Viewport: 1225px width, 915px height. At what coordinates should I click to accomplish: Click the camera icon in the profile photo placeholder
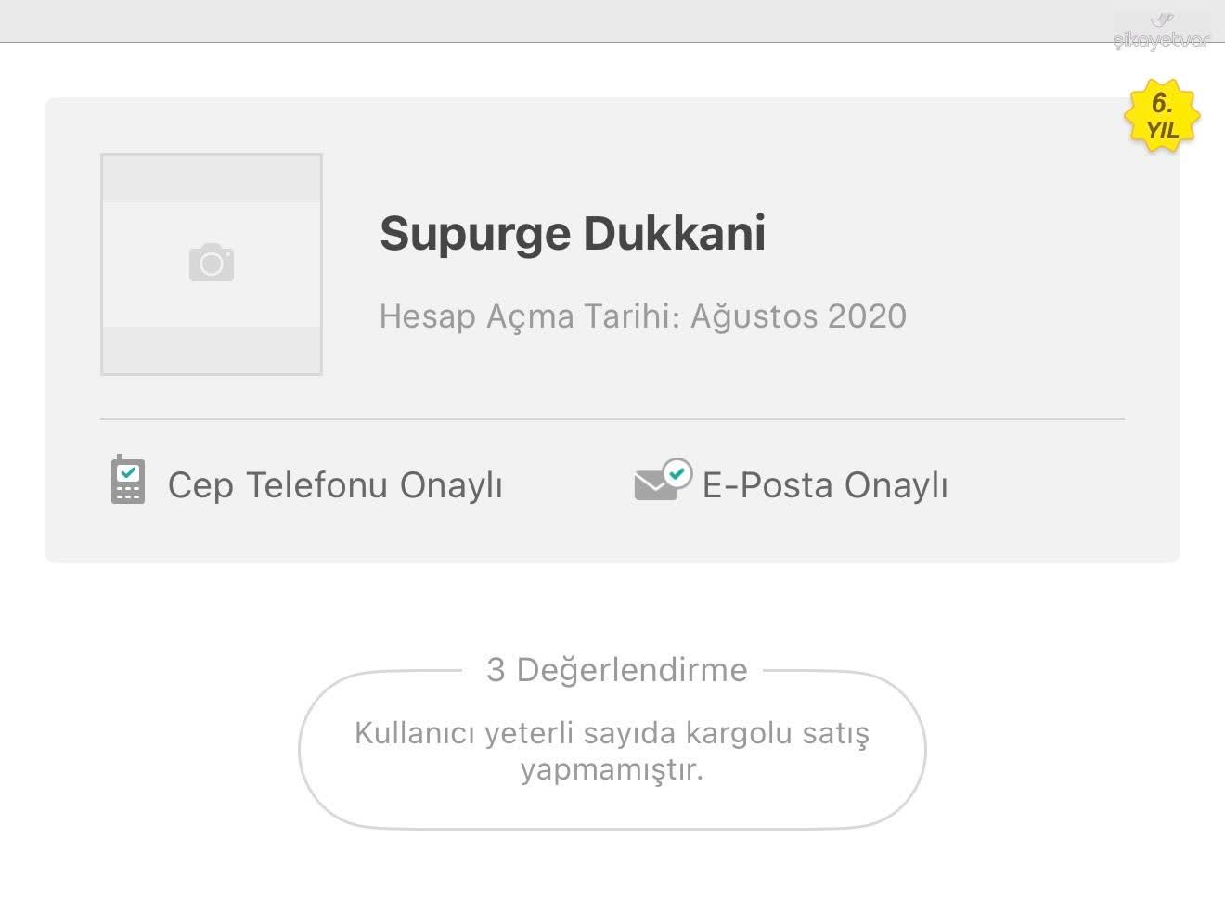(212, 263)
